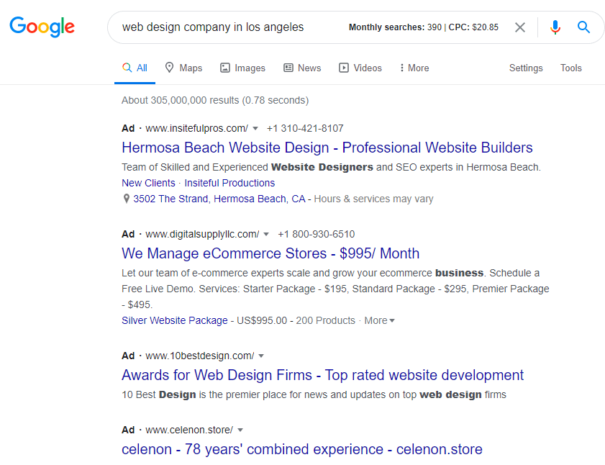
Task: Click the map pin icon beside Hermosa Beach address
Action: click(126, 199)
